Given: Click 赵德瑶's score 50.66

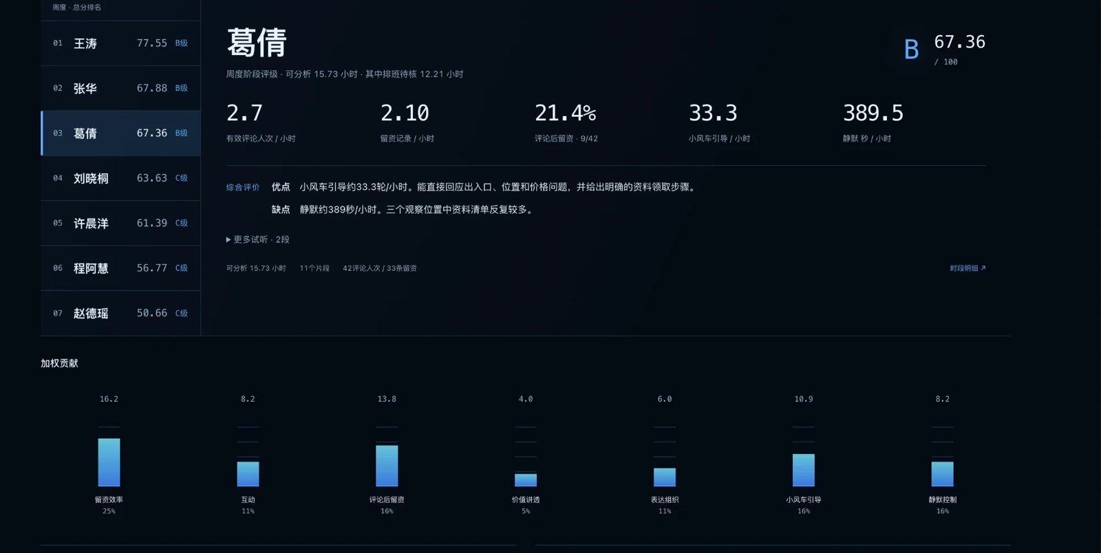Looking at the screenshot, I should click(x=152, y=313).
